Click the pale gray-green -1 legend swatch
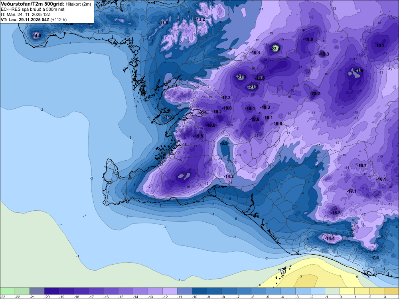399x299 pixels. click(332, 291)
